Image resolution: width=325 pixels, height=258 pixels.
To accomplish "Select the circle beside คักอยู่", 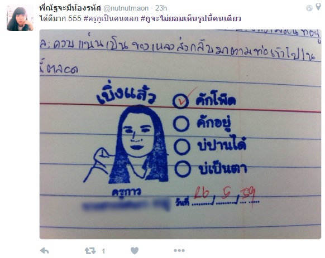I will (181, 124).
